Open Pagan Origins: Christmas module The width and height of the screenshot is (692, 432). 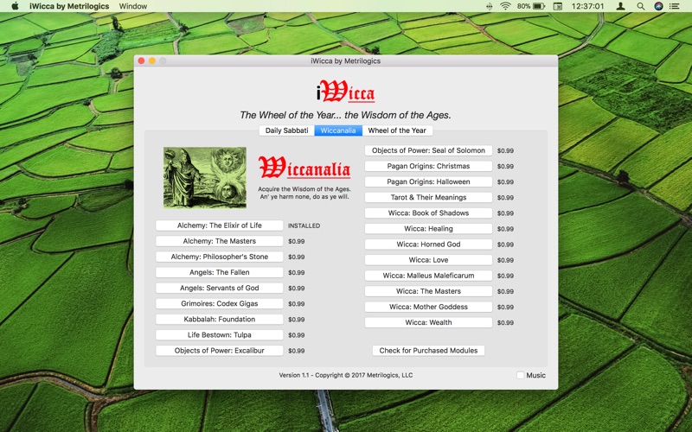click(428, 166)
